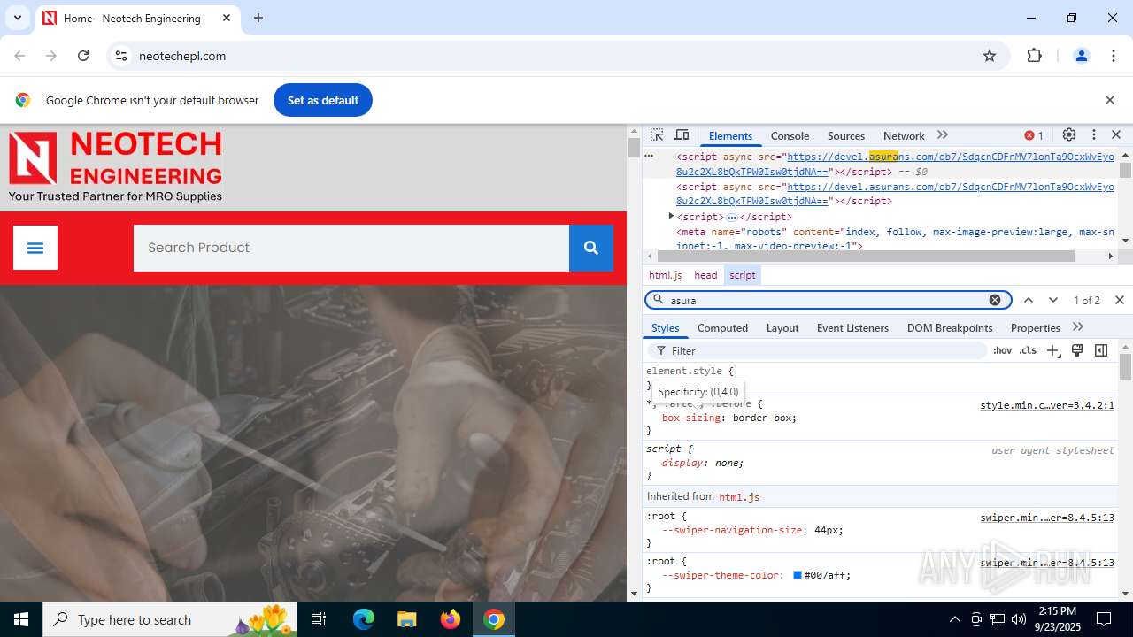Image resolution: width=1133 pixels, height=637 pixels.
Task: Open Chrome profile avatar
Action: pyautogui.click(x=1081, y=56)
